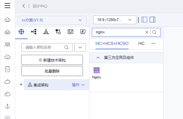Clear the nginx search text
This screenshot has height=119, width=183.
click(147, 32)
